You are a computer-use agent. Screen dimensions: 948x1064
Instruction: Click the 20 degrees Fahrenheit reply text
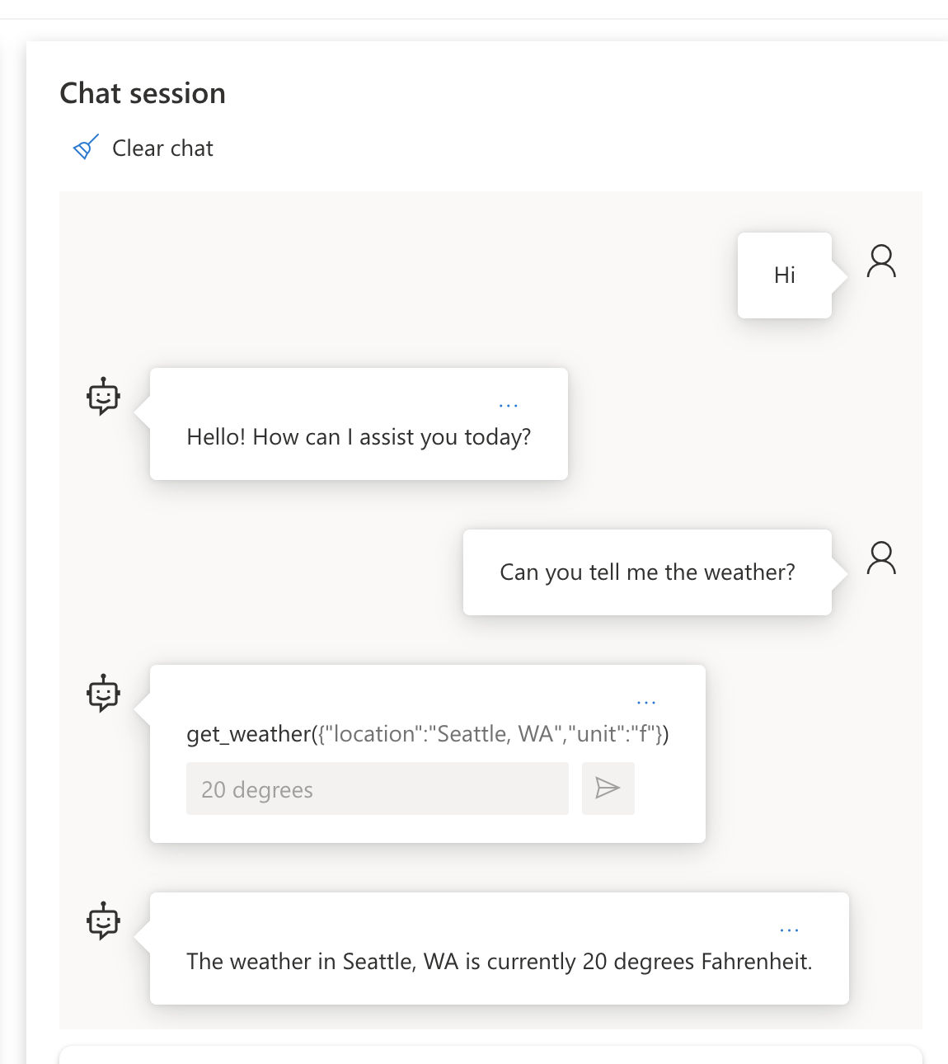[x=499, y=962]
